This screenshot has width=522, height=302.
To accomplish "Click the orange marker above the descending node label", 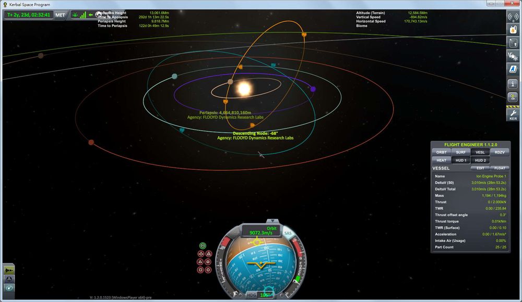I will (252, 125).
